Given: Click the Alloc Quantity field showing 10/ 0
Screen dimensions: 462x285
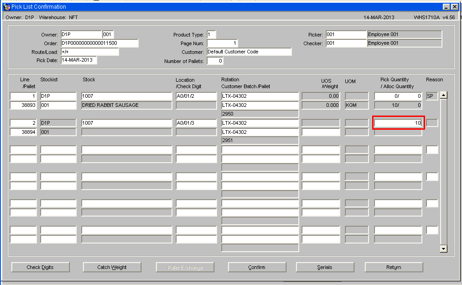Looking at the screenshot, I should point(398,106).
